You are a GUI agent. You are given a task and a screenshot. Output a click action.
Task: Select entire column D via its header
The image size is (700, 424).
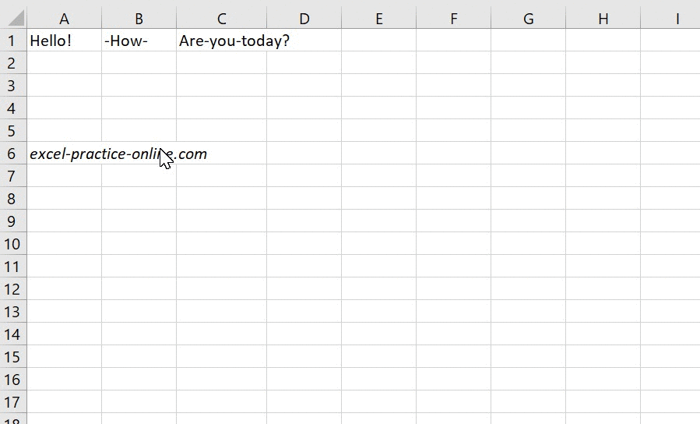click(304, 19)
